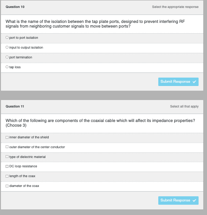Tick 'outer diameter of the center conductor'
The image size is (207, 215).
7,147
